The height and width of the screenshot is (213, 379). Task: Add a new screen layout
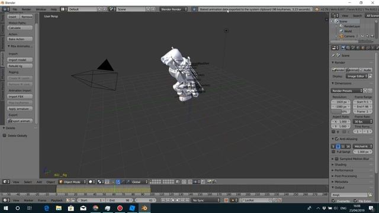click(99, 9)
